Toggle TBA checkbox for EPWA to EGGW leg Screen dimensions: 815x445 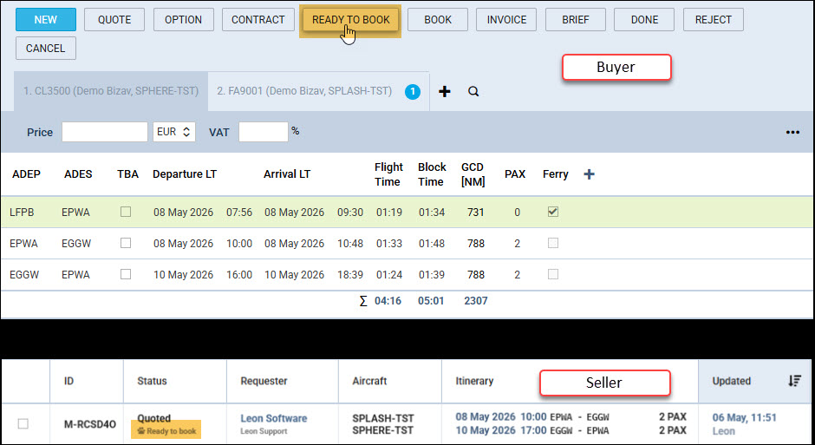click(x=126, y=243)
